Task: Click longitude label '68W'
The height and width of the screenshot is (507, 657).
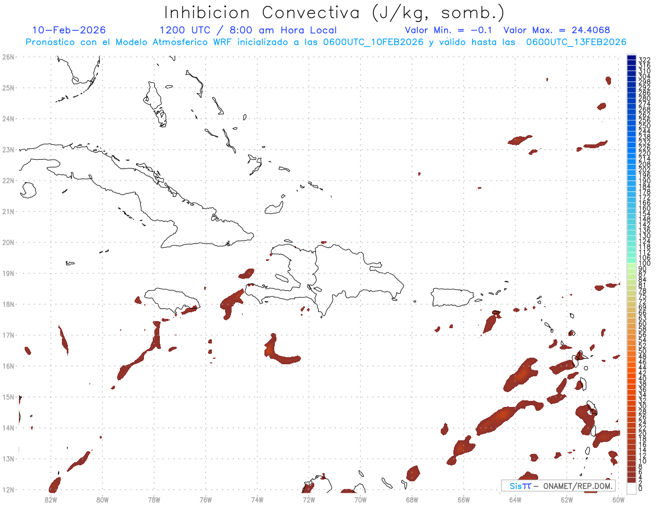Action: click(412, 499)
